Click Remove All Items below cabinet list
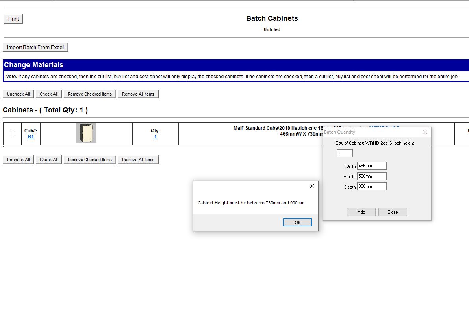Screen dimensions: 469x318 pos(138,160)
